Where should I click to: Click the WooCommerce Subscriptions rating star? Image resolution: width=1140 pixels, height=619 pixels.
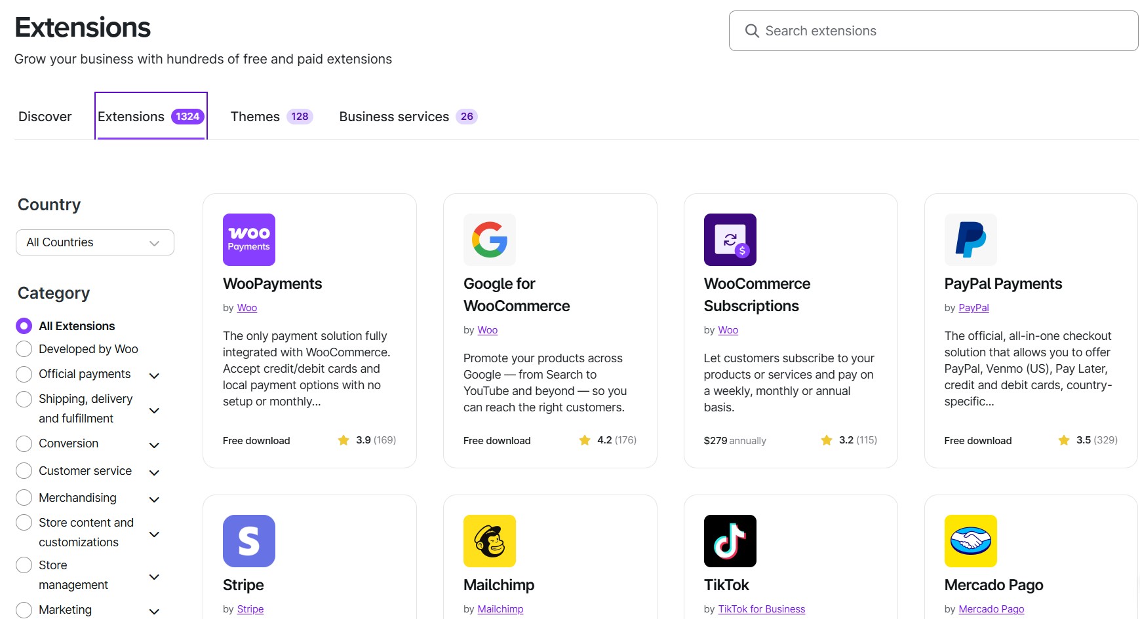coord(827,440)
